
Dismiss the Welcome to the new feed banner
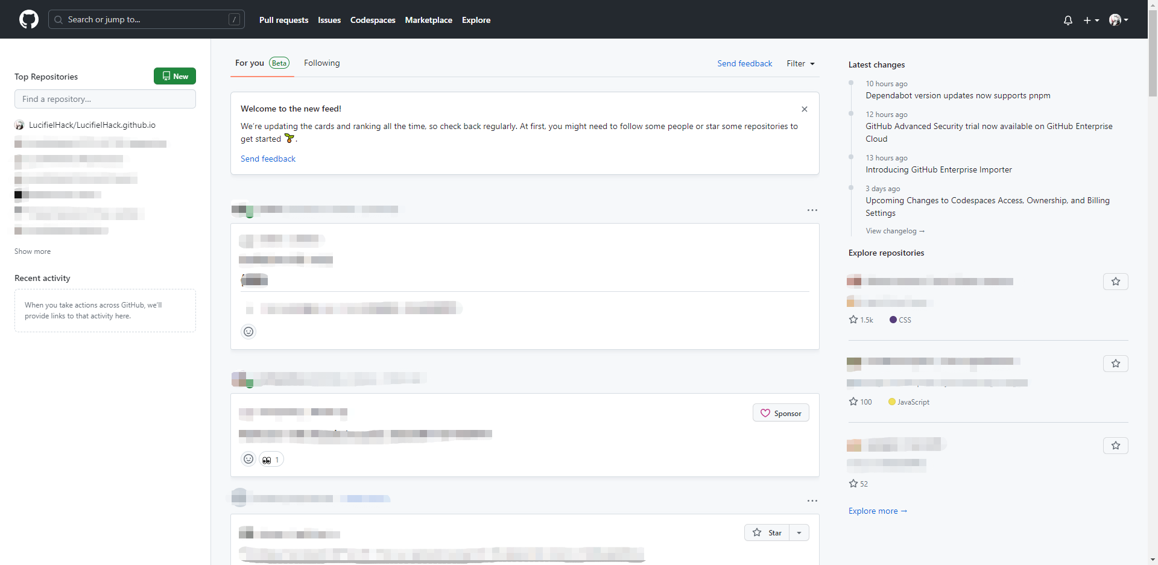click(804, 109)
